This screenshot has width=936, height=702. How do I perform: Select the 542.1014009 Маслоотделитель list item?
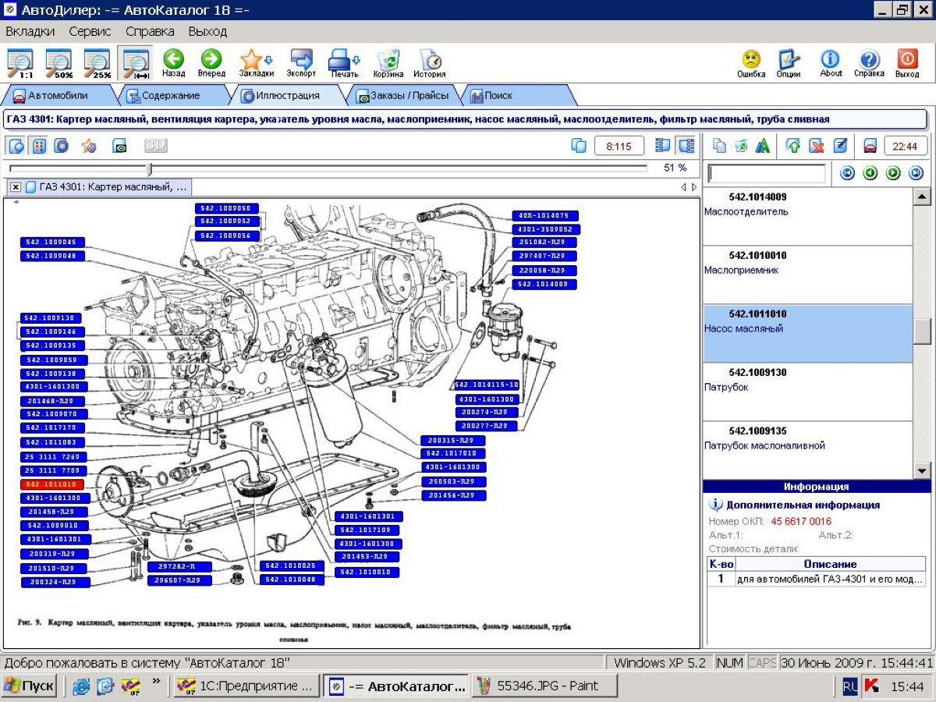(x=807, y=216)
